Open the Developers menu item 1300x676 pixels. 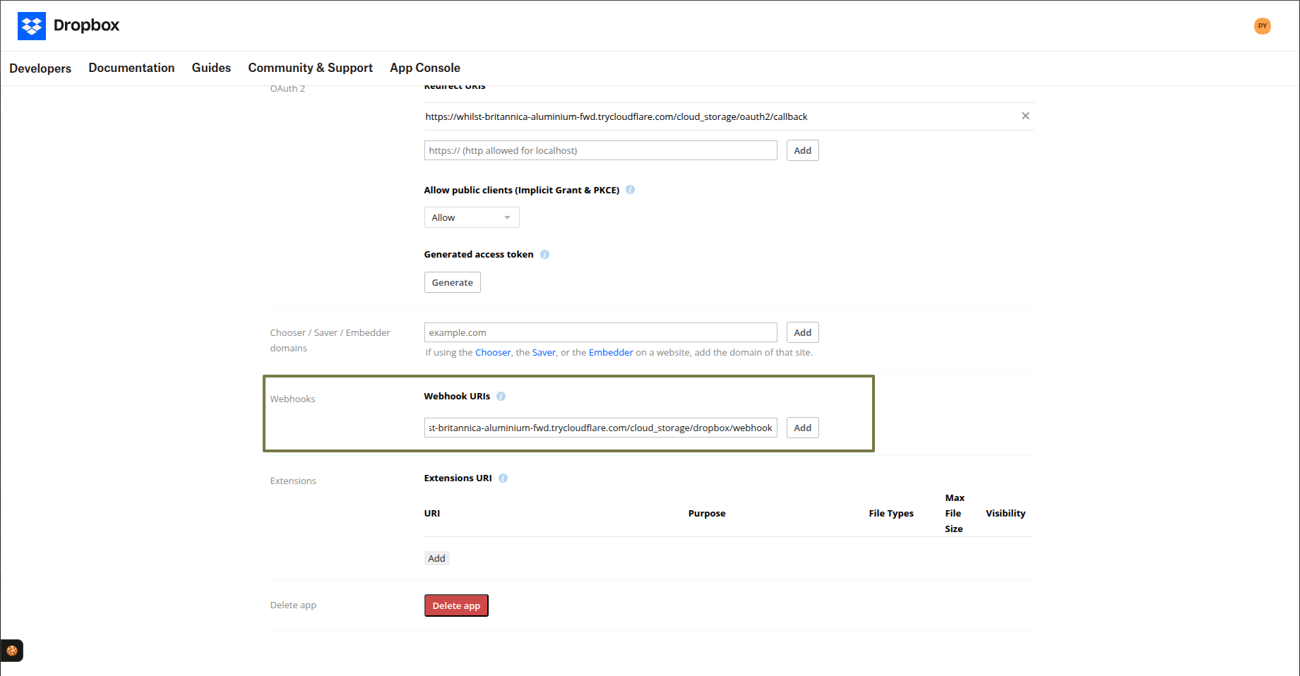click(x=40, y=68)
